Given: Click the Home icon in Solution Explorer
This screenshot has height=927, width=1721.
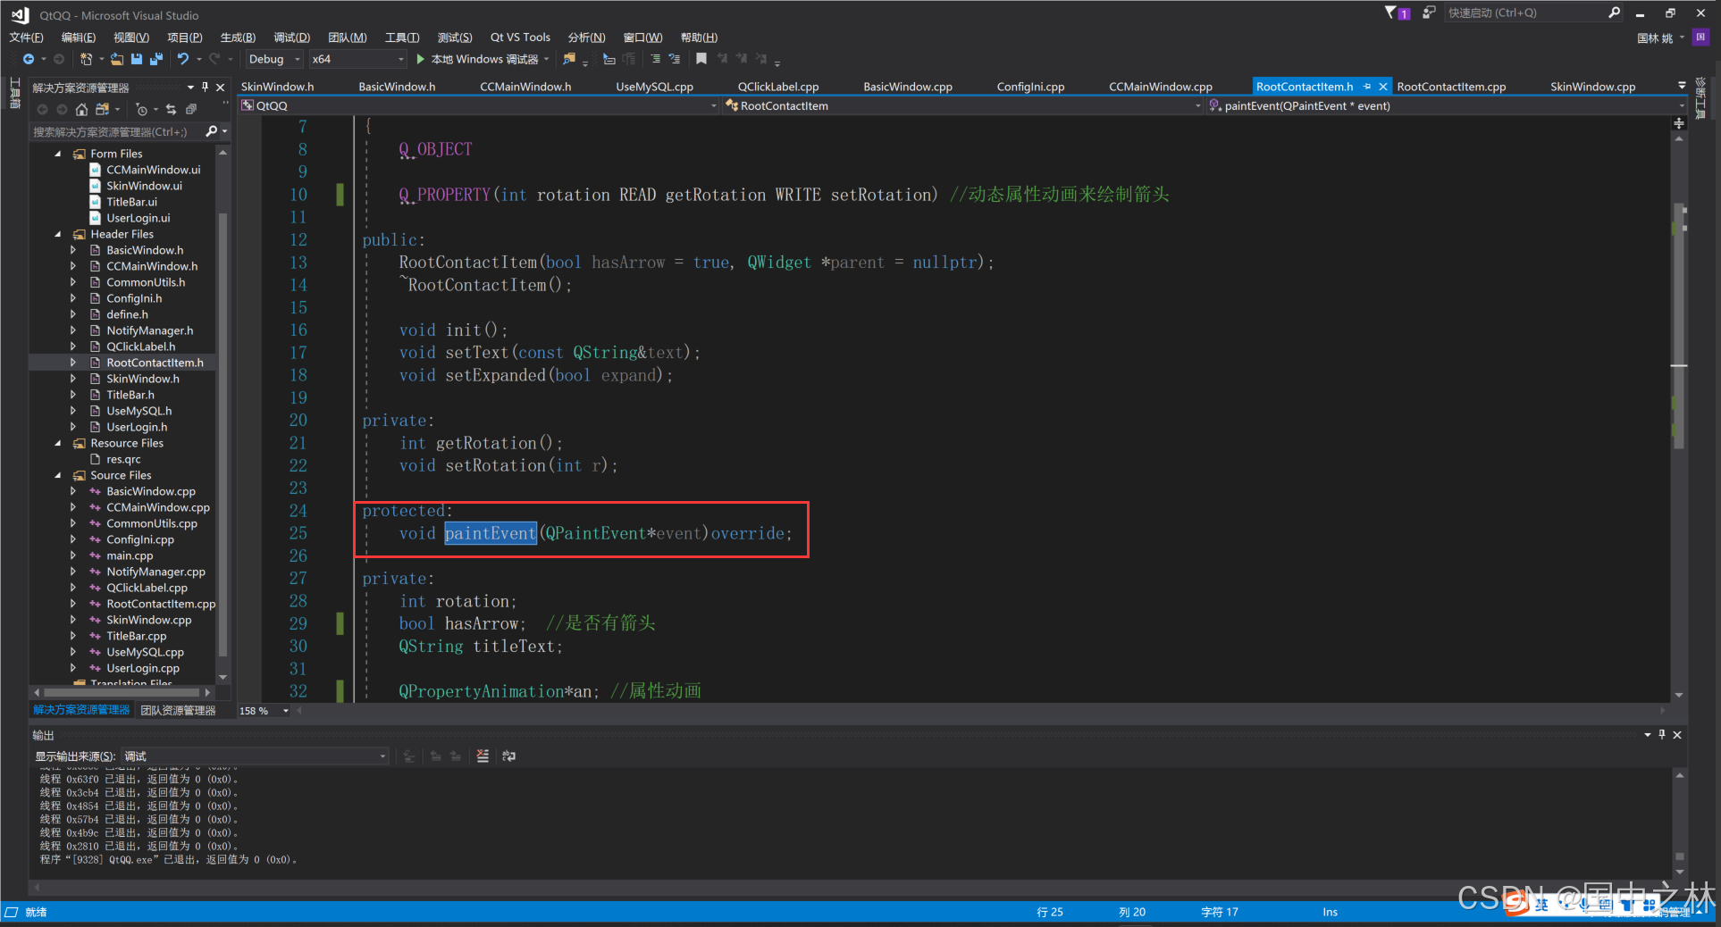Looking at the screenshot, I should pyautogui.click(x=81, y=109).
